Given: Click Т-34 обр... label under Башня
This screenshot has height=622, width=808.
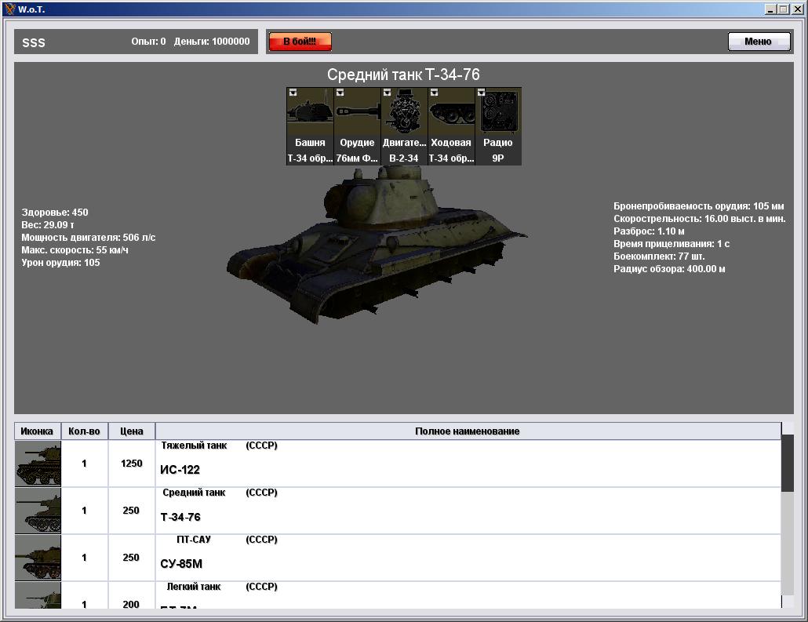Looking at the screenshot, I should tap(310, 158).
